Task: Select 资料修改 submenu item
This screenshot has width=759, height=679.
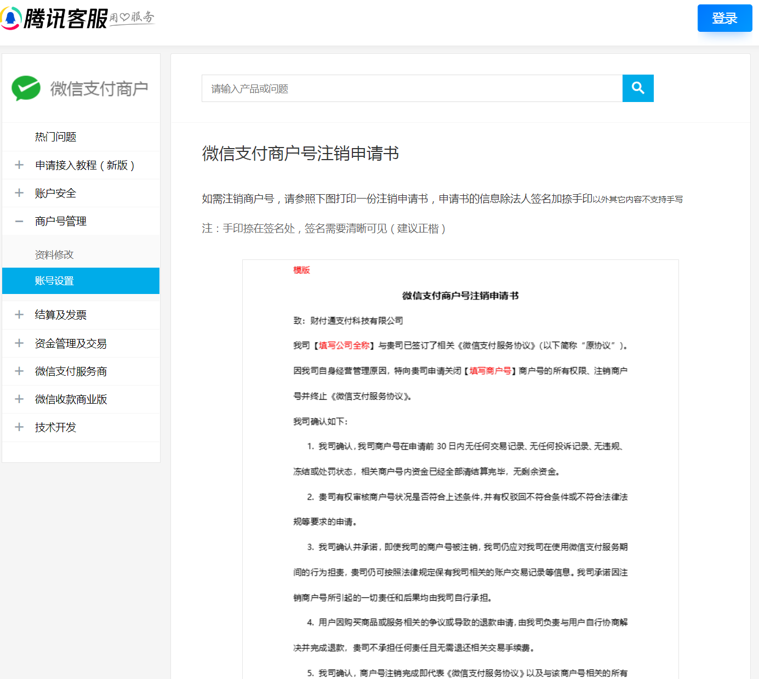Action: coord(54,254)
